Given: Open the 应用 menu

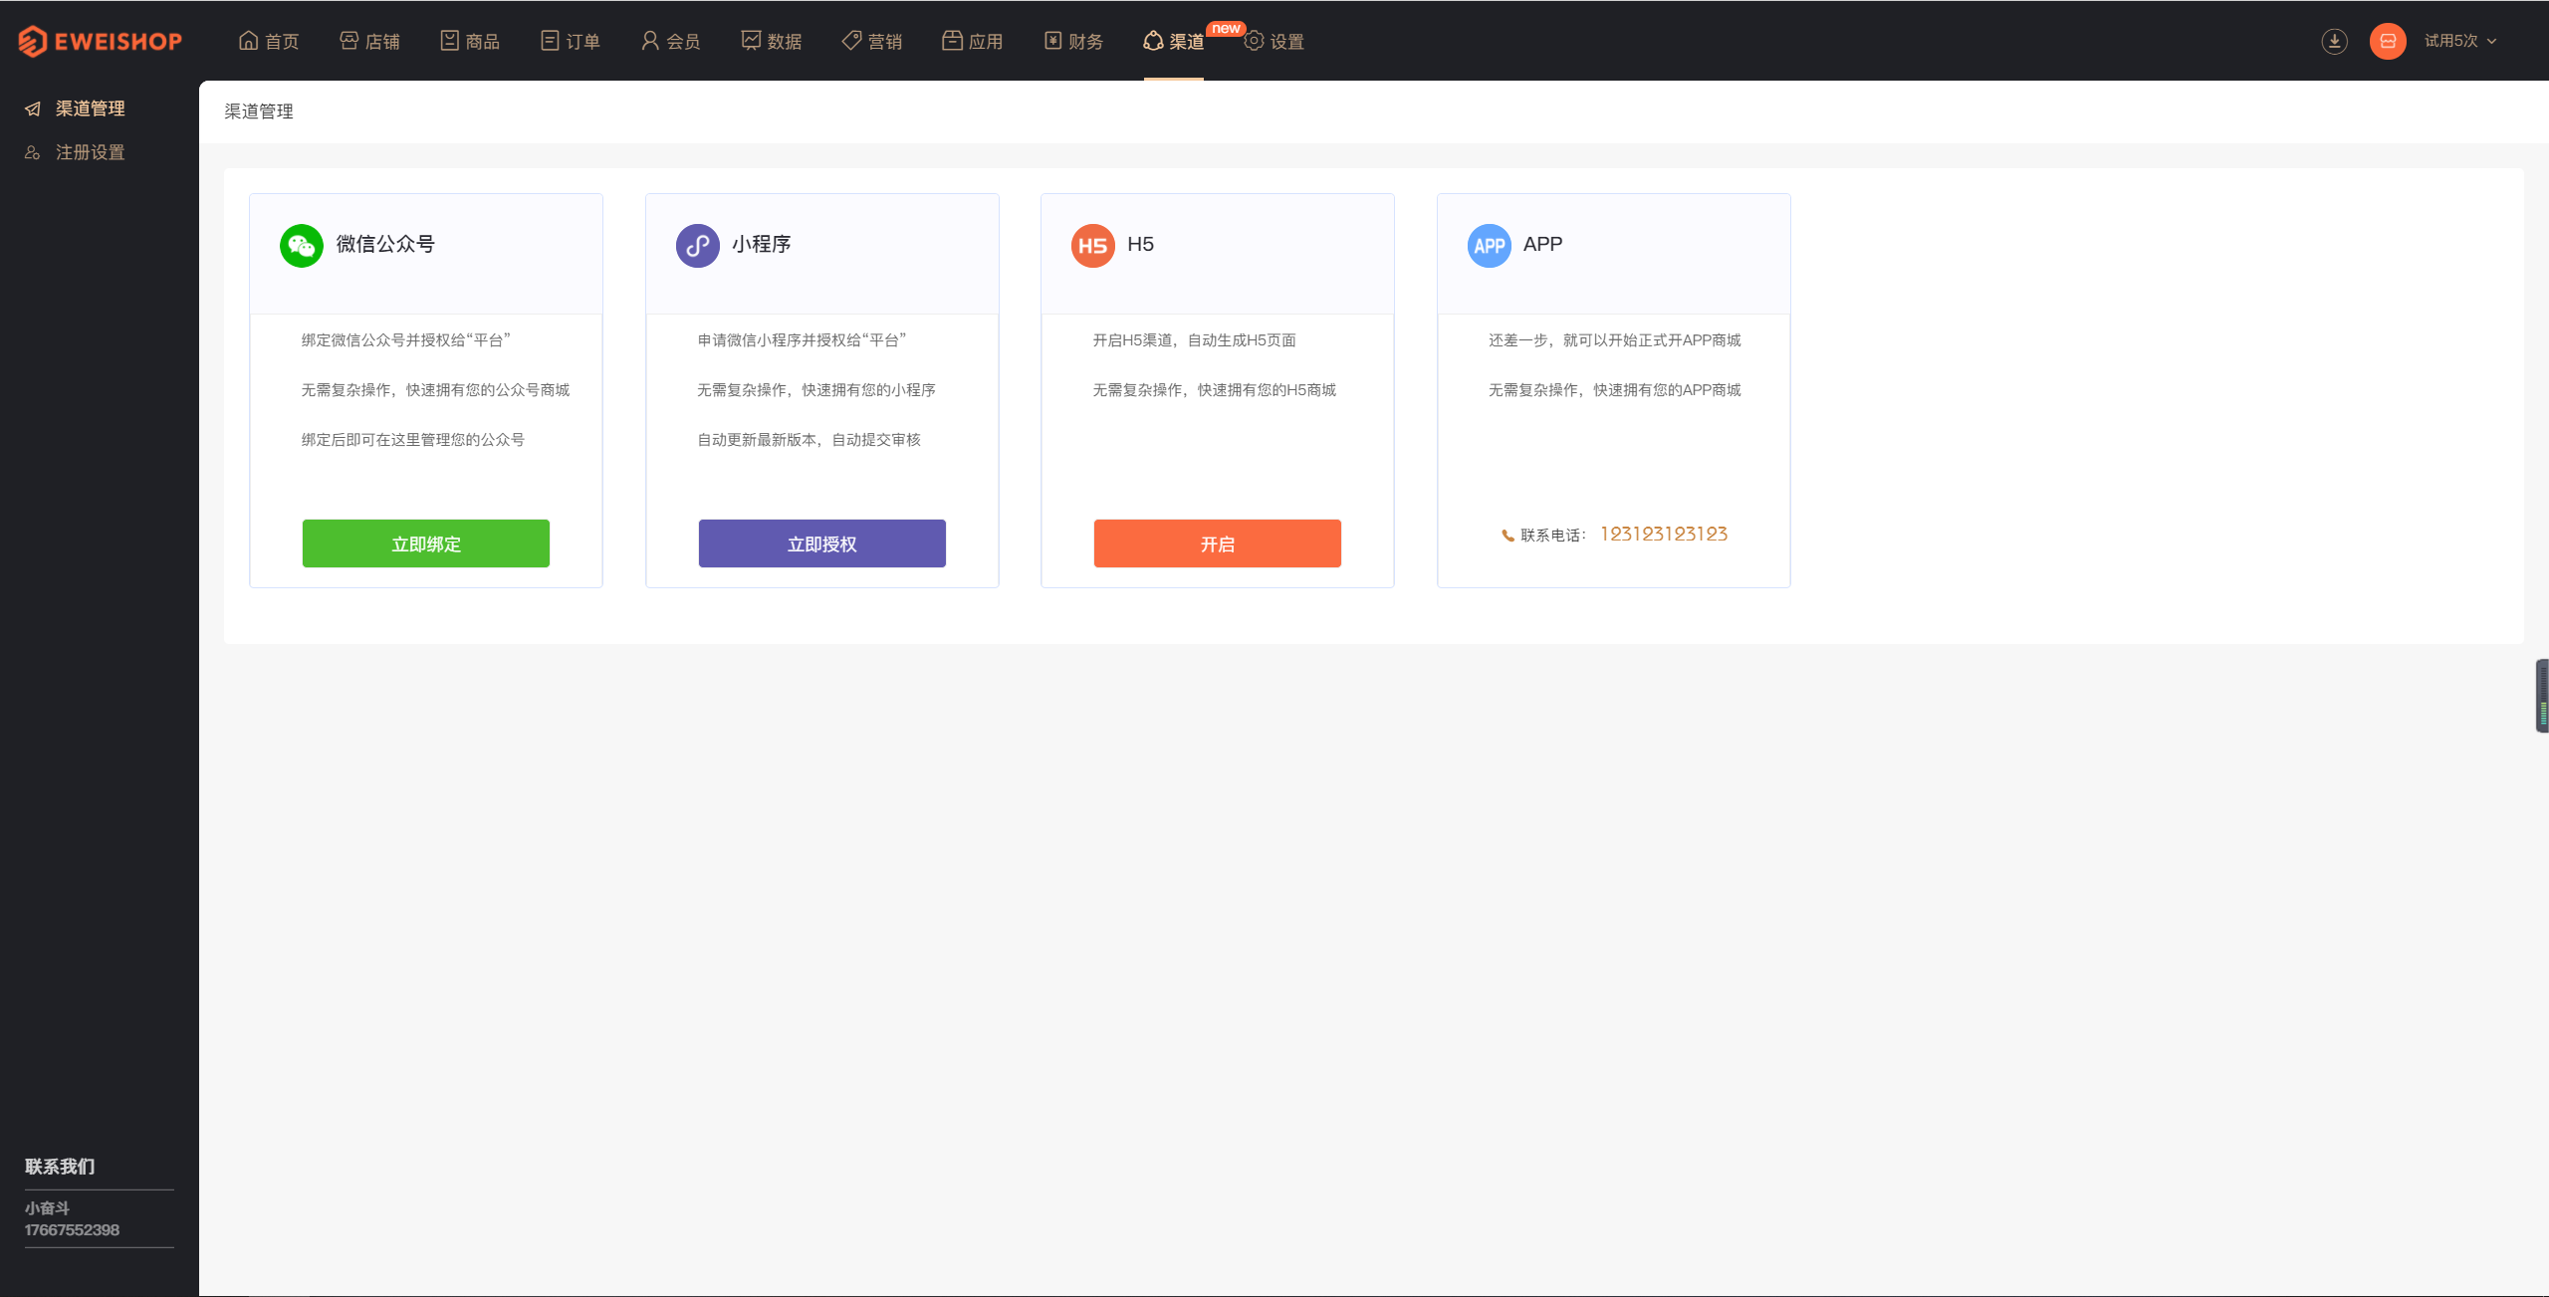Looking at the screenshot, I should [x=973, y=41].
